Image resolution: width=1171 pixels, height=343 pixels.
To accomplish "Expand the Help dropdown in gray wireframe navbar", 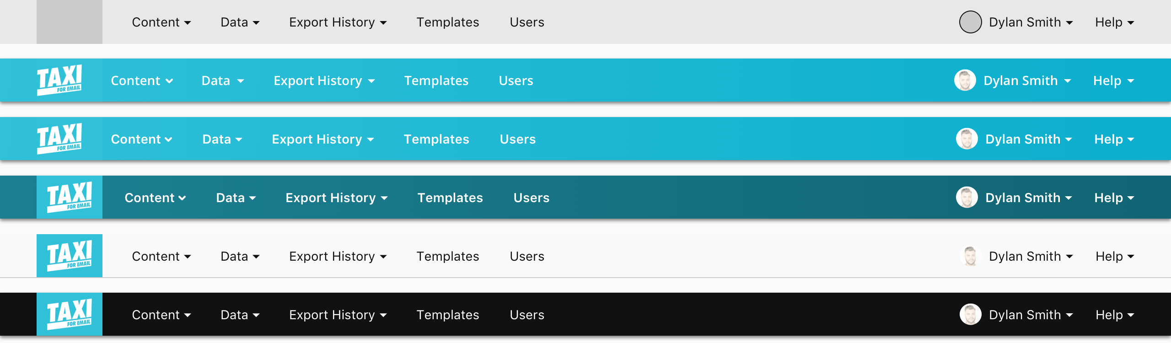I will point(1114,22).
